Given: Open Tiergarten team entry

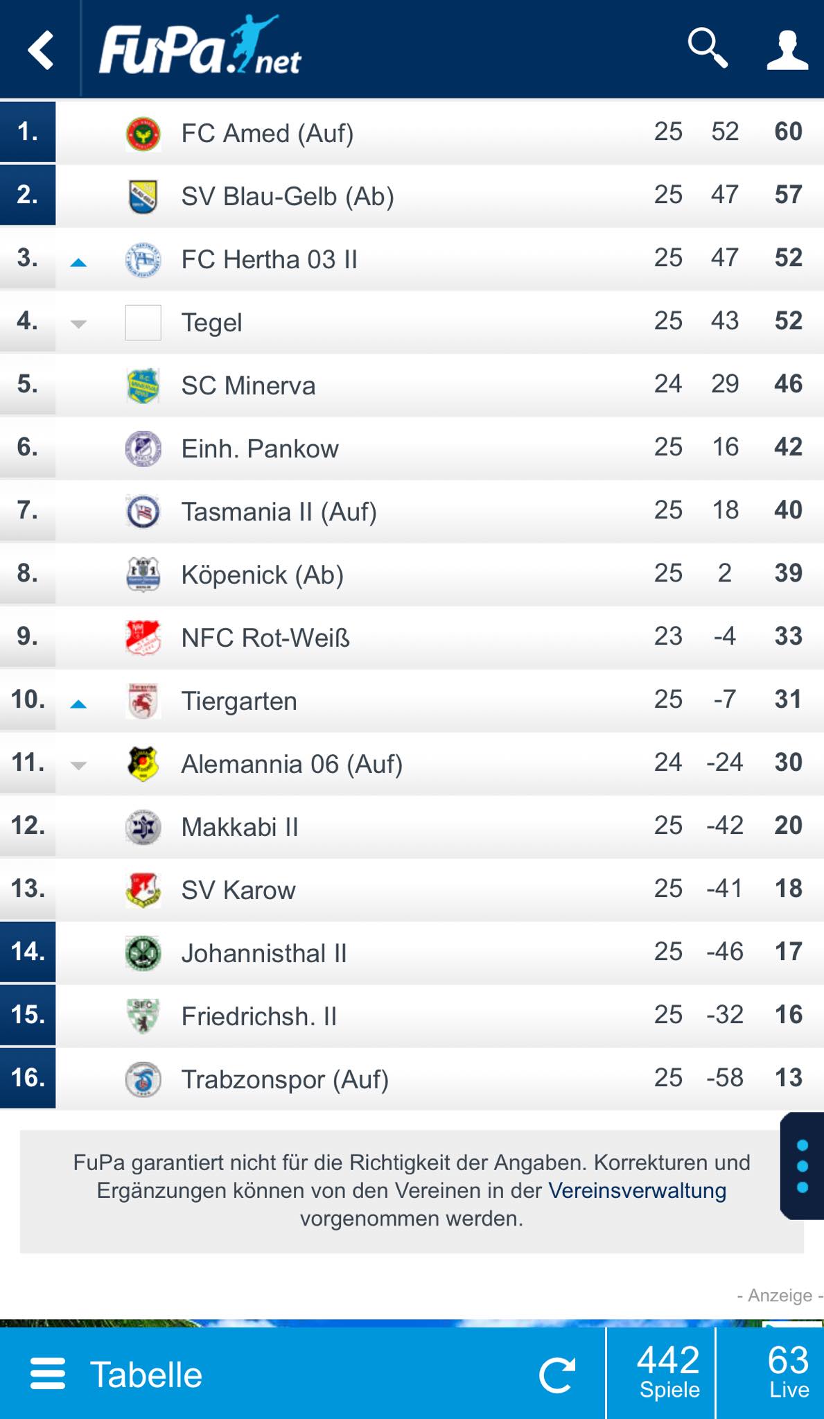Looking at the screenshot, I should point(412,701).
